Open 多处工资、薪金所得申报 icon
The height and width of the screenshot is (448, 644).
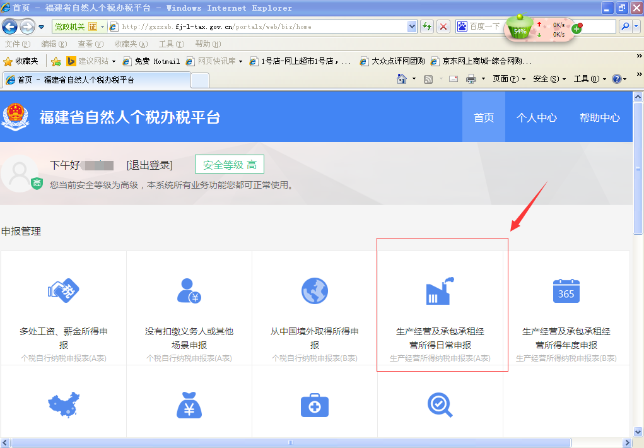[63, 291]
